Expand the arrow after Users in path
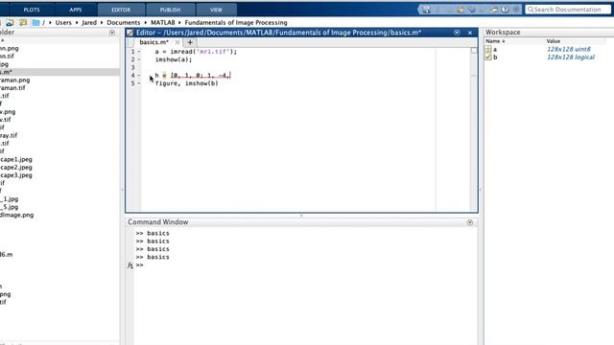 click(x=77, y=23)
